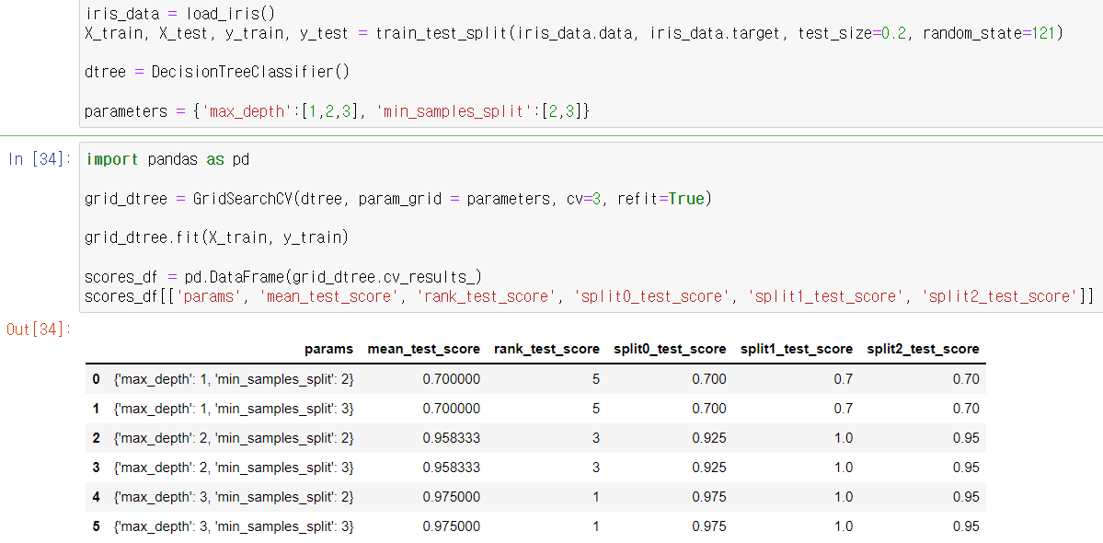Click rank_test_score 1 in row 5
This screenshot has width=1103, height=543.
(596, 526)
